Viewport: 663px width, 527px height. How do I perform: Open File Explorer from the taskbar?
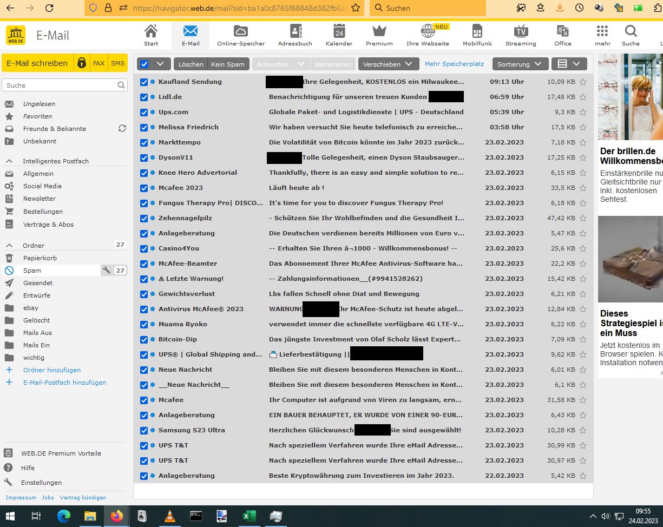[x=90, y=516]
